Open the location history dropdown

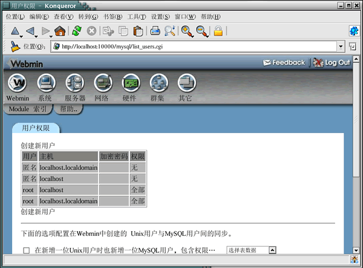tap(341, 47)
